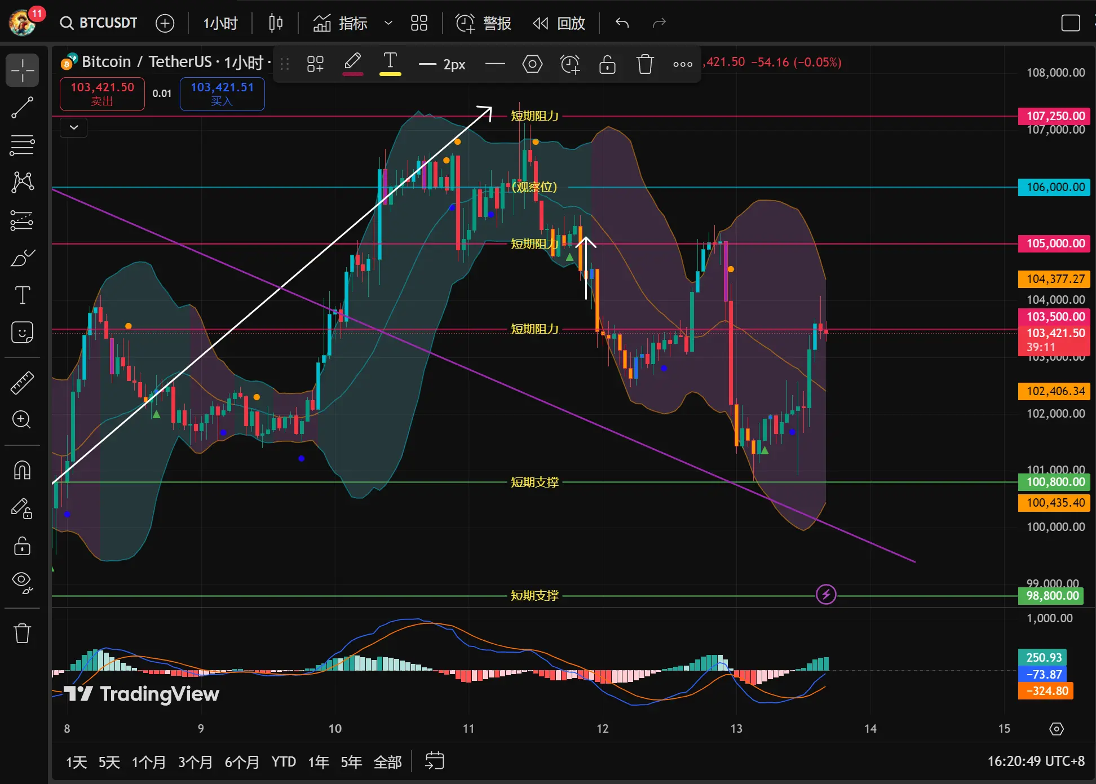Open the indicators favorites dropdown arrow
Viewport: 1096px width, 784px height.
click(x=388, y=23)
